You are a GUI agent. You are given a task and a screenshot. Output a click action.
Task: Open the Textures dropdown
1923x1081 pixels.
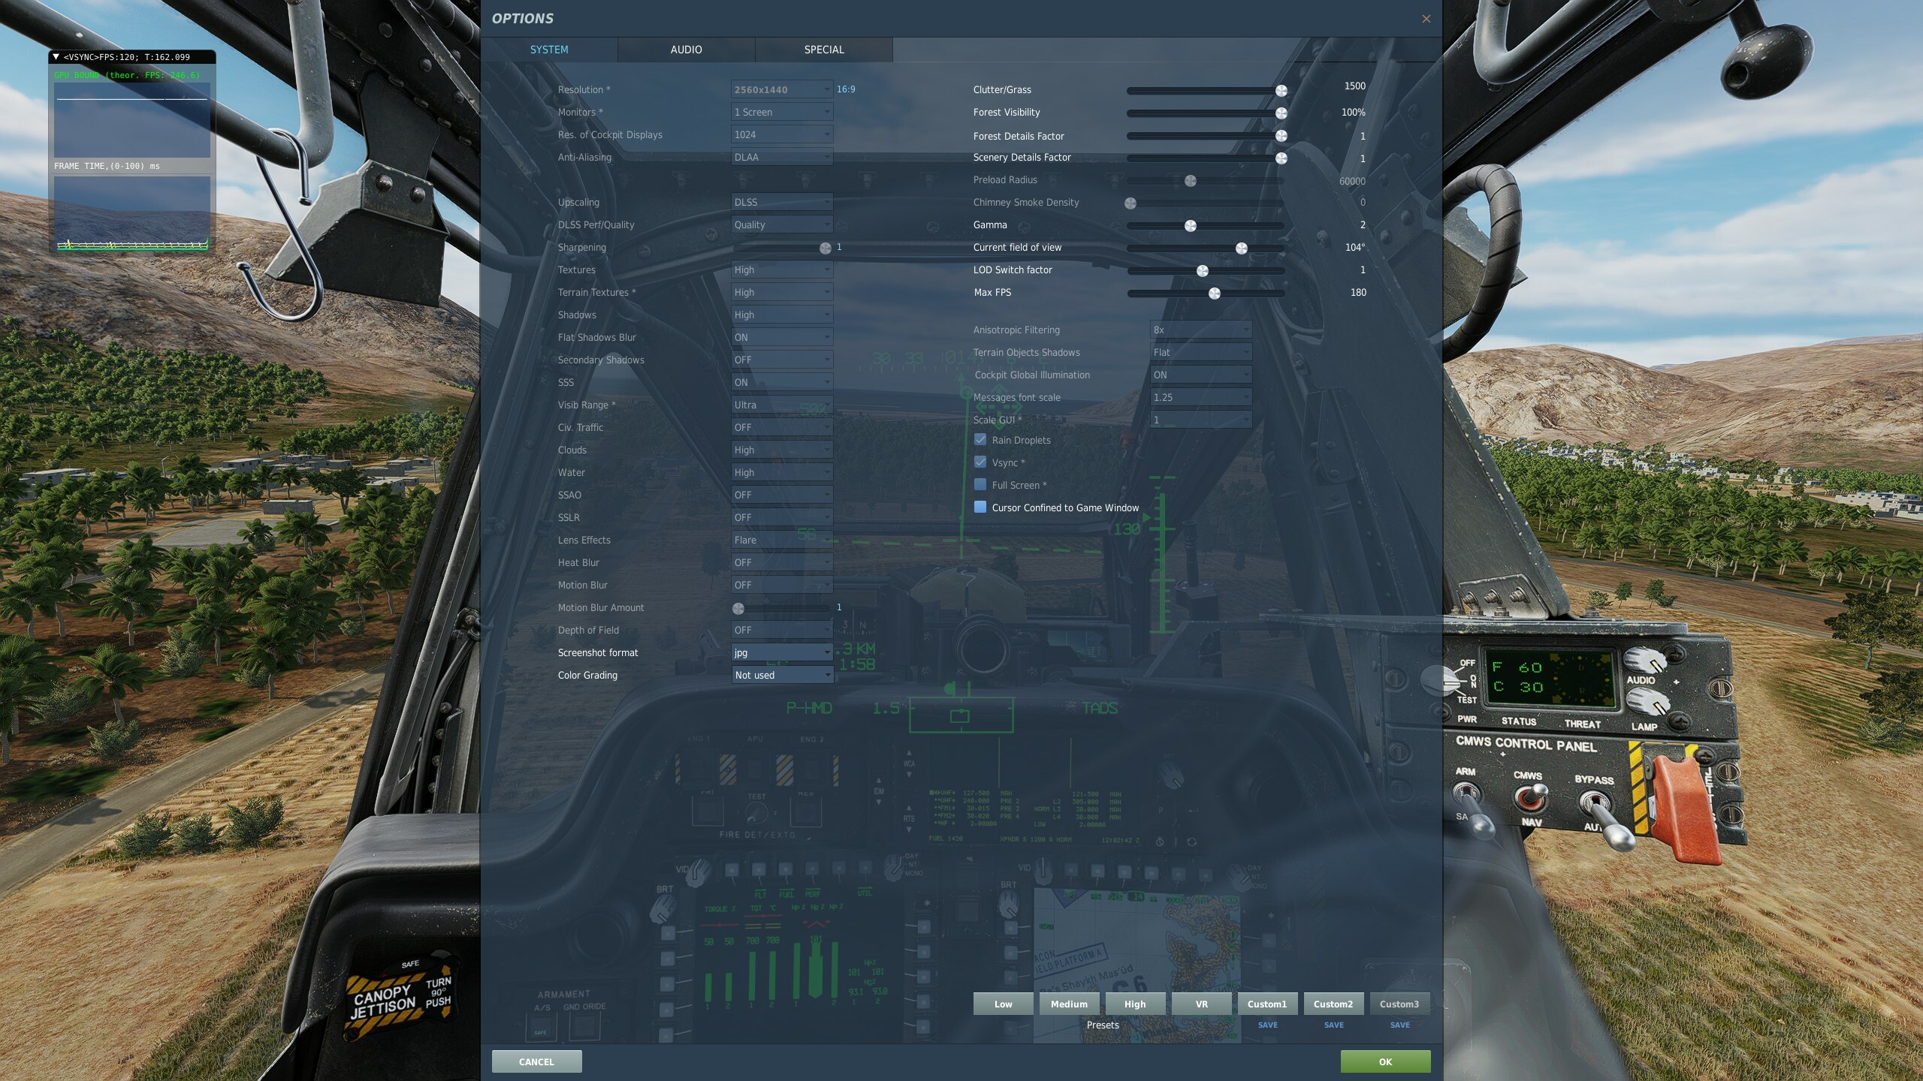point(782,269)
